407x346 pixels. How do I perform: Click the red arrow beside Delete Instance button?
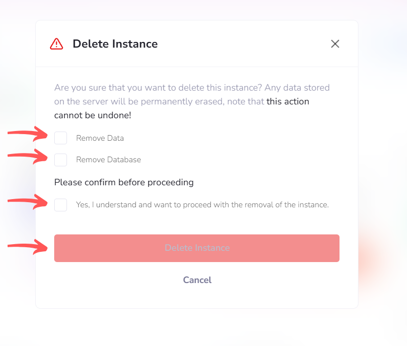pos(28,247)
